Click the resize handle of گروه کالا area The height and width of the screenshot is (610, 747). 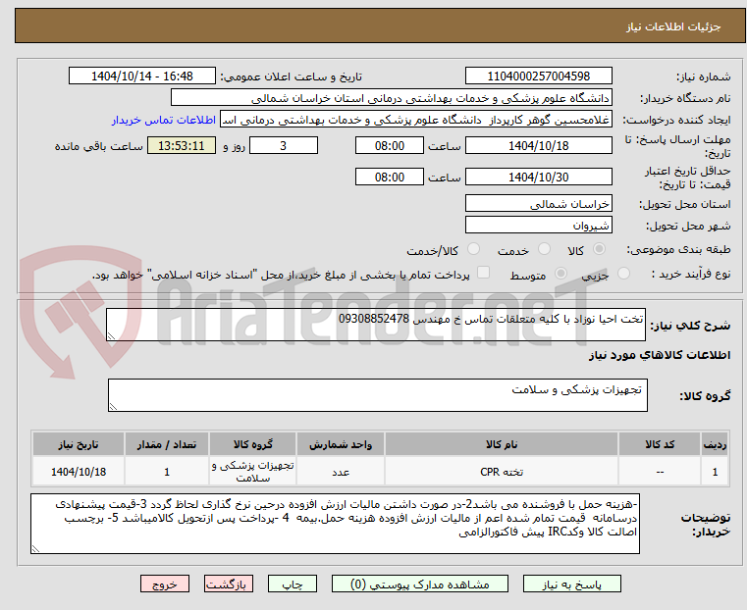113,407
